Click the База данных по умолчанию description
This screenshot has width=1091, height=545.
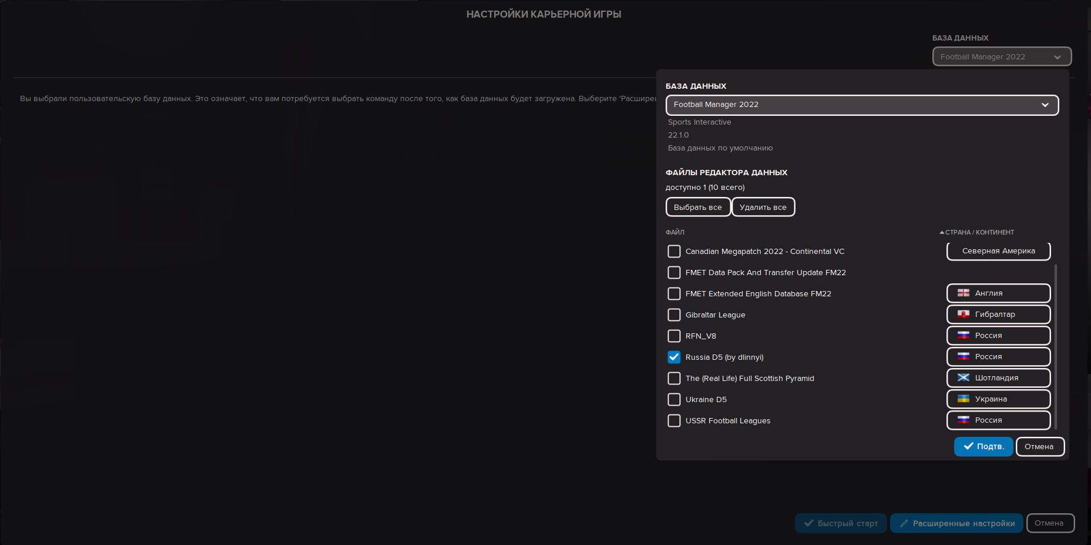tap(720, 148)
